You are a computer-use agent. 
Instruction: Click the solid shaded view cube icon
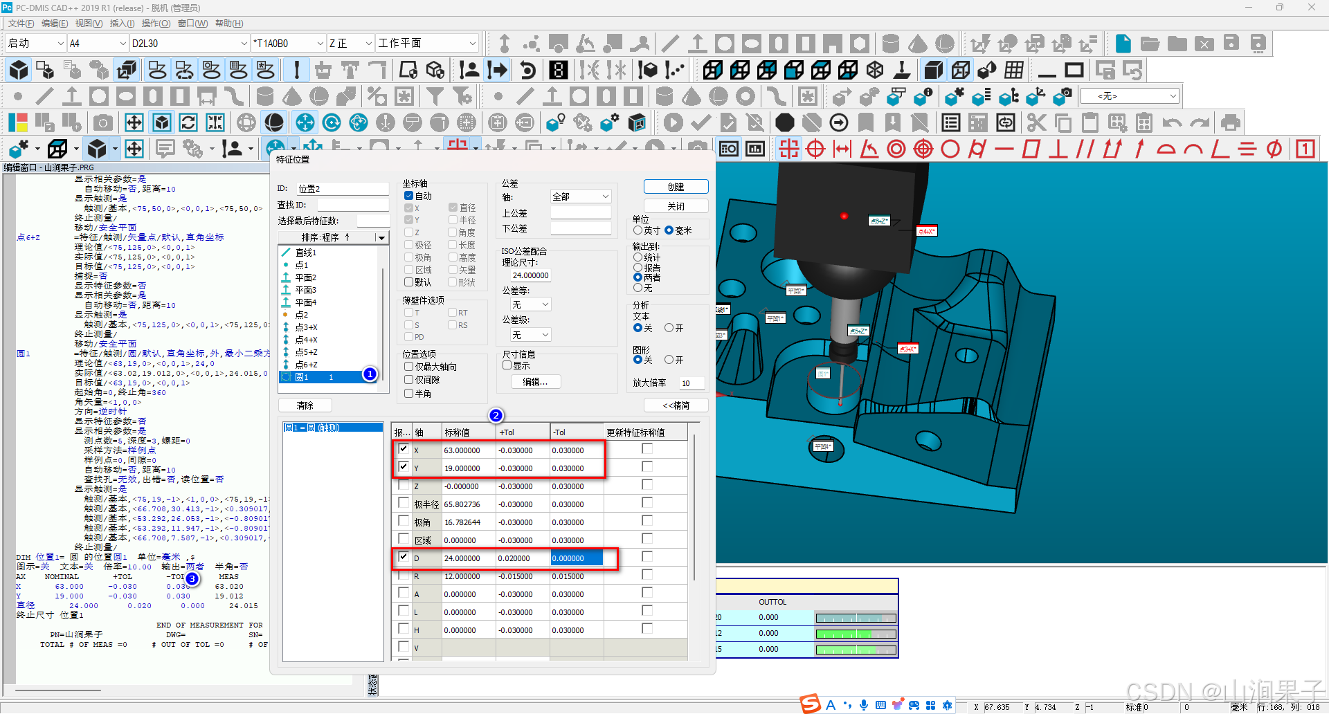click(x=933, y=70)
